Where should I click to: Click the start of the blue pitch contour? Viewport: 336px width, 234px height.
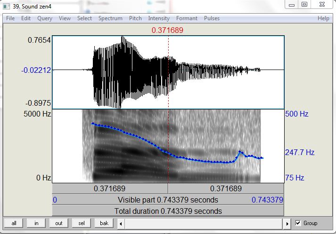point(93,123)
